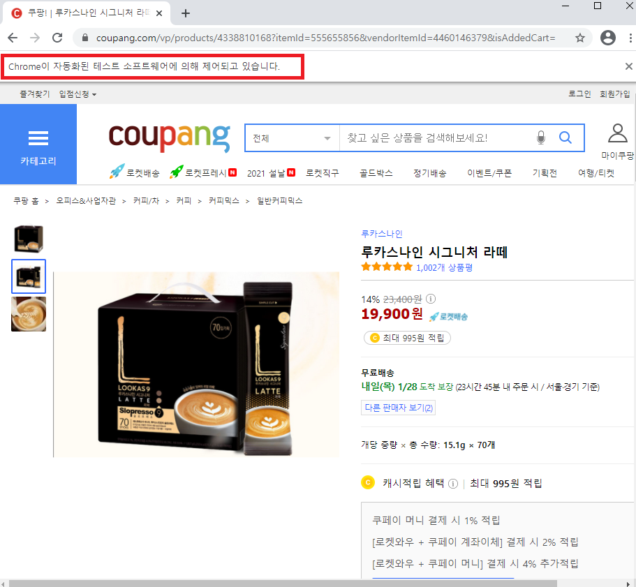Bookmark this page with the star icon
This screenshot has width=636, height=587.
580,38
